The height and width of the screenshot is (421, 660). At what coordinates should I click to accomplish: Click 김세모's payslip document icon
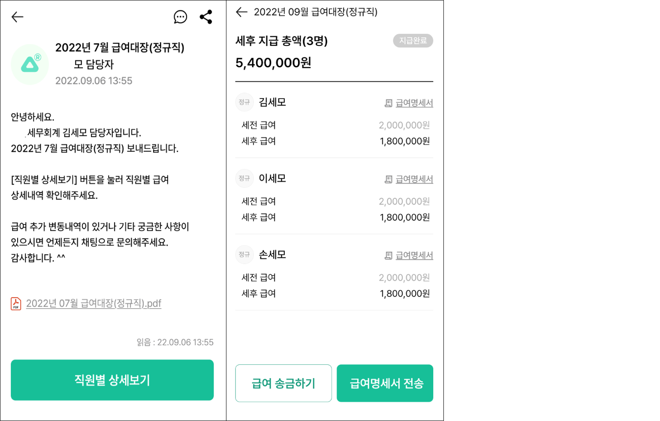pyautogui.click(x=389, y=103)
